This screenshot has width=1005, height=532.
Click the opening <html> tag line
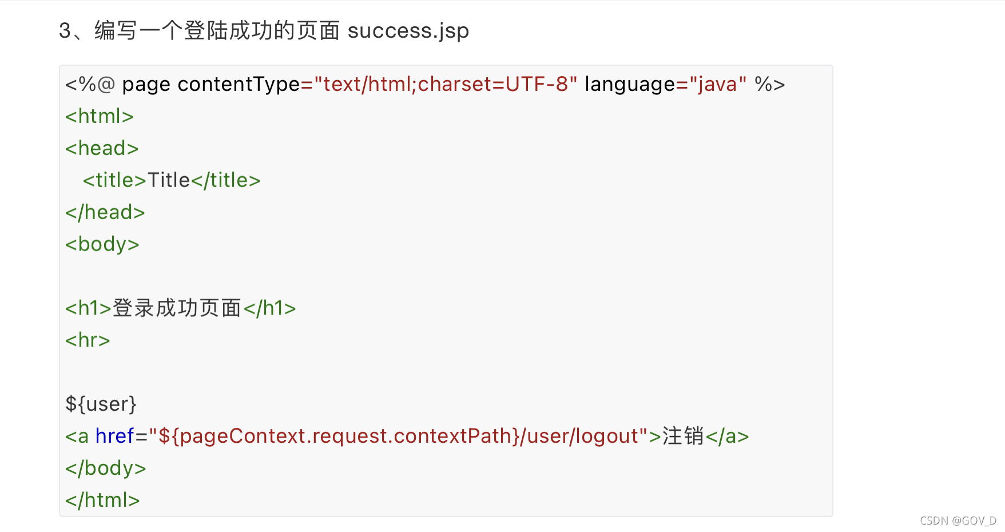100,116
